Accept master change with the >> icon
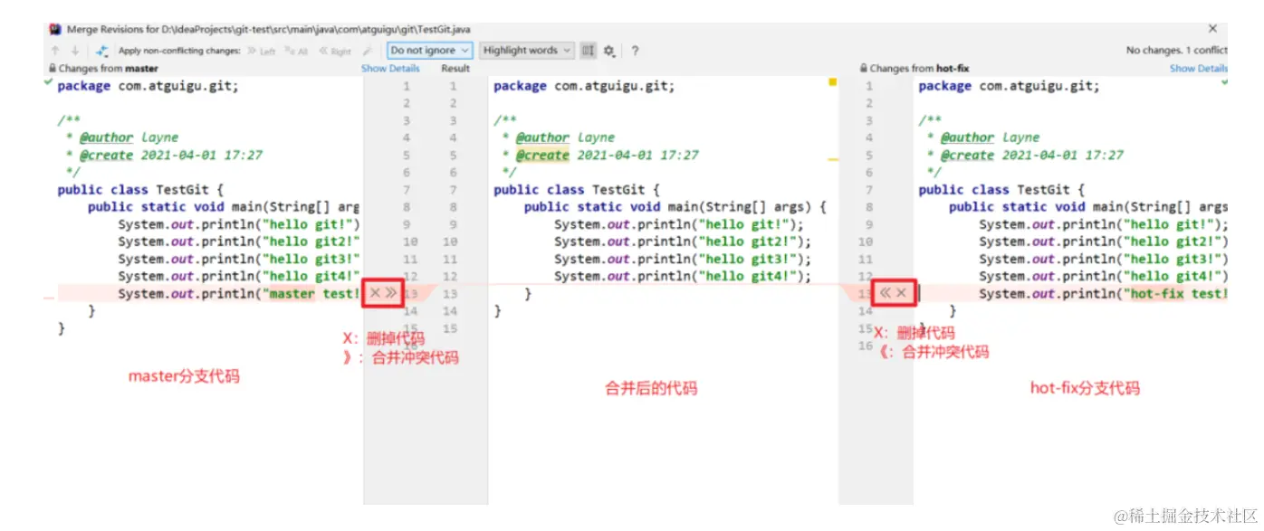Screen dimensions: 1264x531 coord(391,293)
